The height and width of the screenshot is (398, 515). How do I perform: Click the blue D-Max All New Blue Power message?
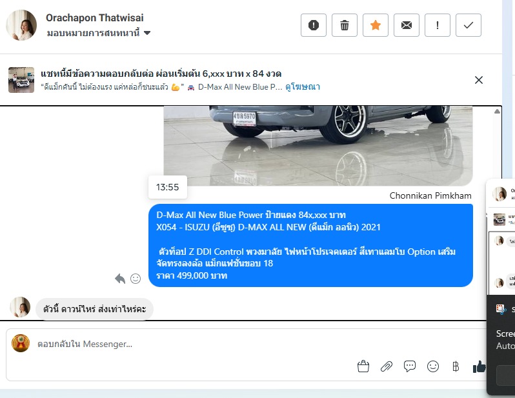coord(310,245)
